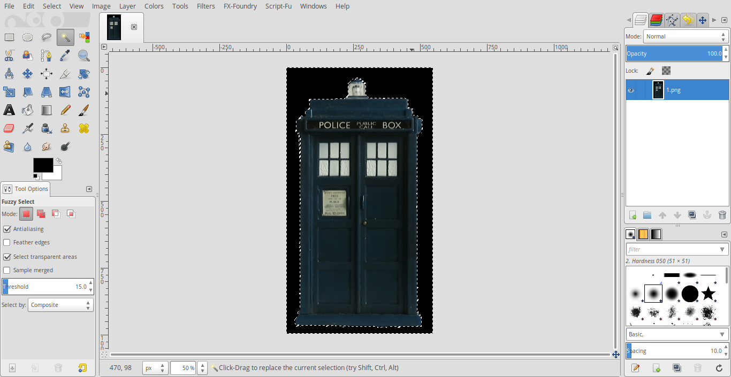The image size is (731, 377).
Task: Select the Ellipse Select tool
Action: click(x=28, y=37)
